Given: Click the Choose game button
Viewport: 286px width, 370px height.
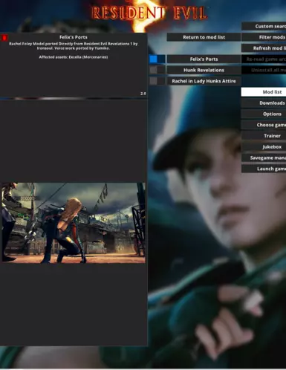Looking at the screenshot, I should pyautogui.click(x=264, y=125).
